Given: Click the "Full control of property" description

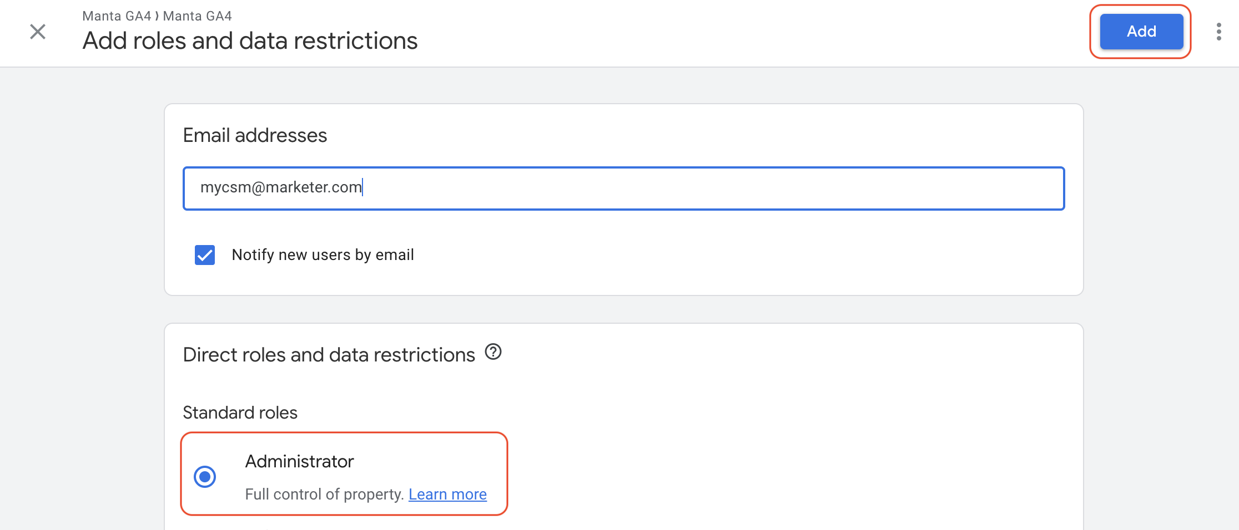Looking at the screenshot, I should tap(324, 494).
